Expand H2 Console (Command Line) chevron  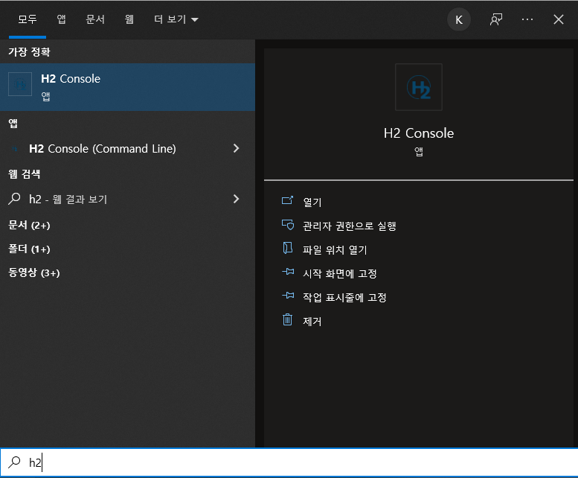(237, 148)
